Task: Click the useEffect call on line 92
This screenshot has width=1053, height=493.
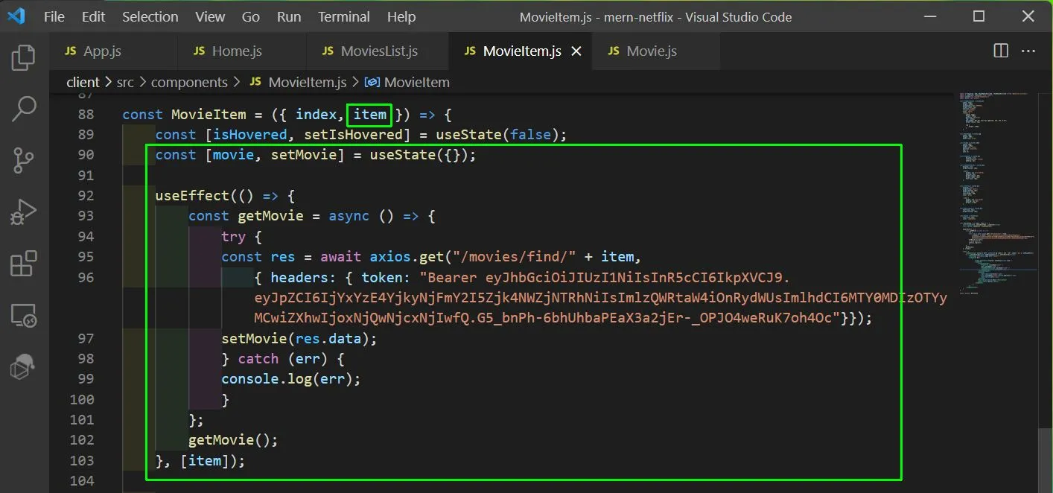Action: [x=192, y=196]
